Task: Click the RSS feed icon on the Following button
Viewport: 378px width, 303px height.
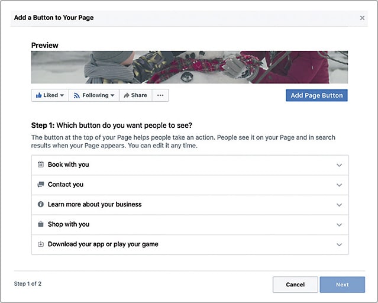Action: (x=77, y=95)
